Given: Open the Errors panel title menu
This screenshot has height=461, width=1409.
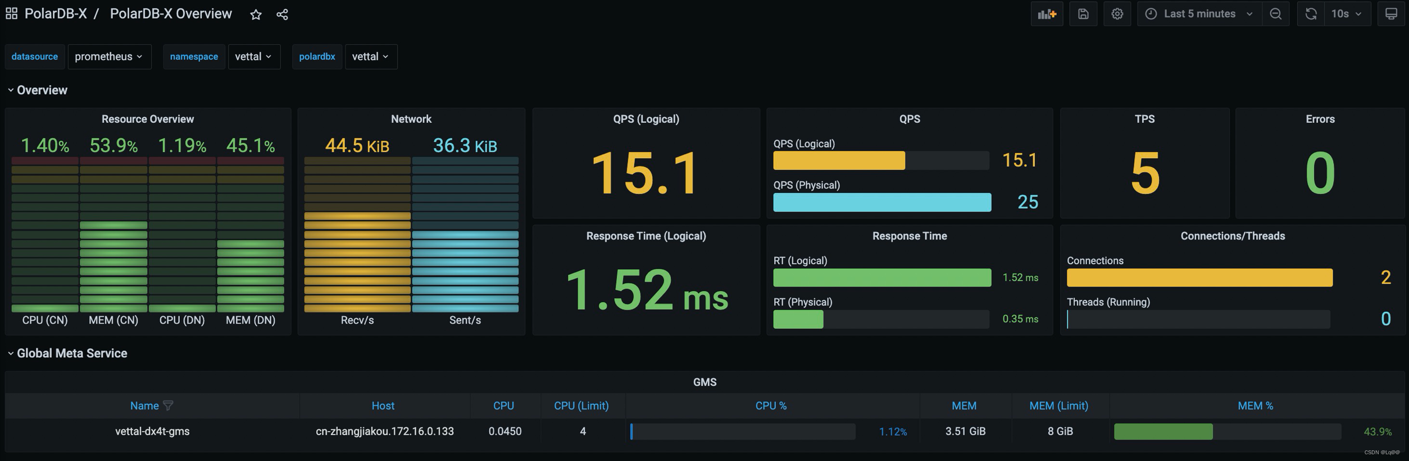Looking at the screenshot, I should 1320,119.
